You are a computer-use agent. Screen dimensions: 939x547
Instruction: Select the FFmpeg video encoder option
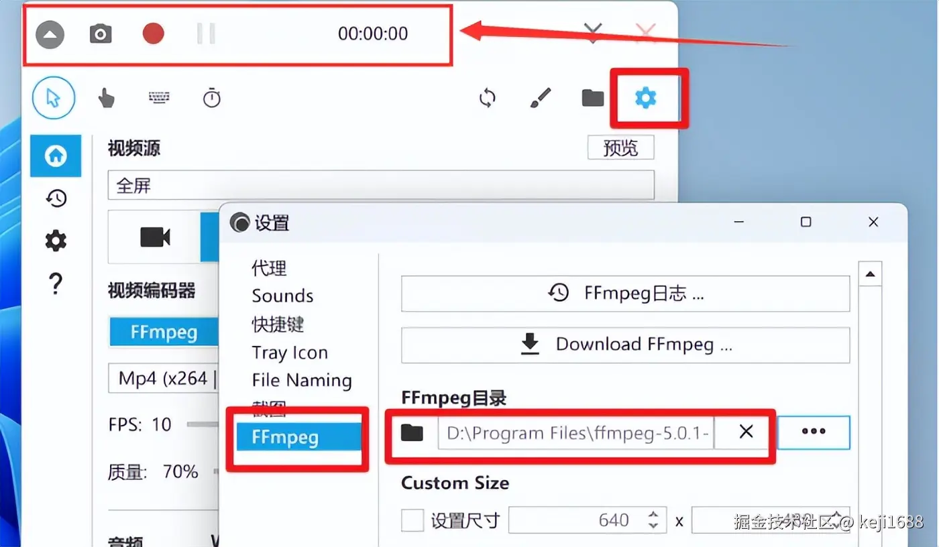click(164, 332)
